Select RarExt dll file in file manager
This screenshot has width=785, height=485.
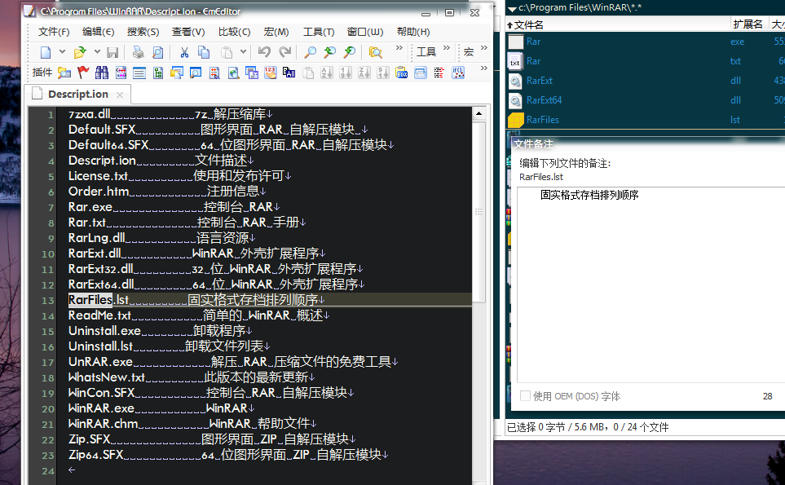[646, 81]
